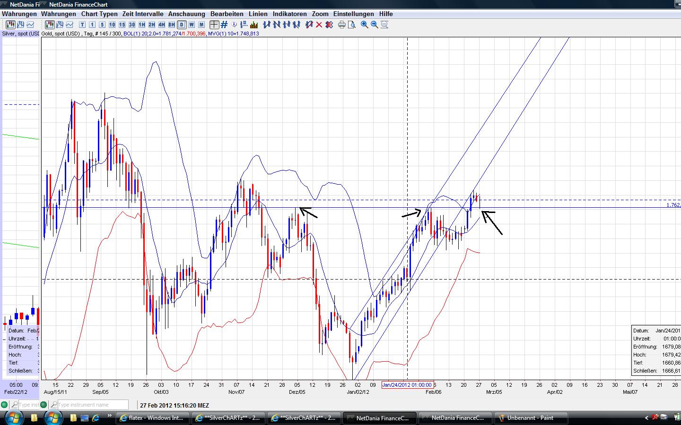Open the Zeit Intervalle menu
Viewport: 681px width, 425px height.
[143, 14]
